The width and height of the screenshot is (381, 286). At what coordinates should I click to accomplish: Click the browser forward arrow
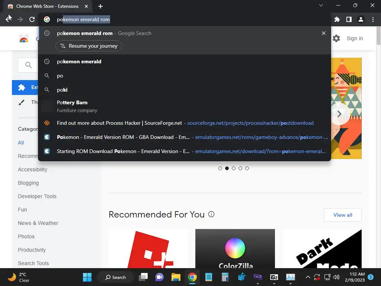(x=20, y=19)
